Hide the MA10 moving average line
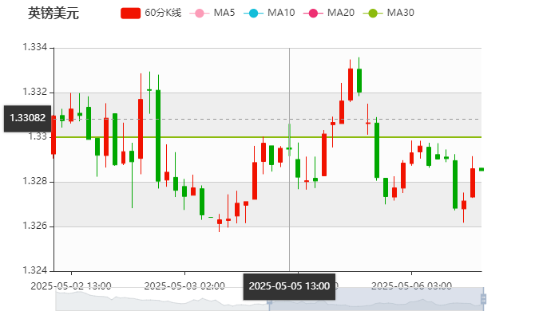Screen dimensions: 535x319 pyautogui.click(x=253, y=13)
